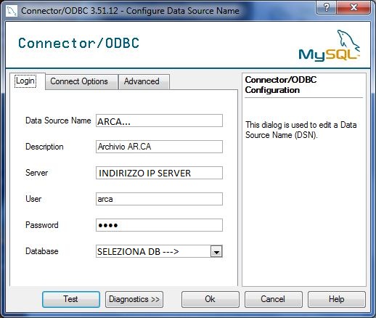376x318 pixels.
Task: Click the User input field
Action: pyautogui.click(x=159, y=199)
